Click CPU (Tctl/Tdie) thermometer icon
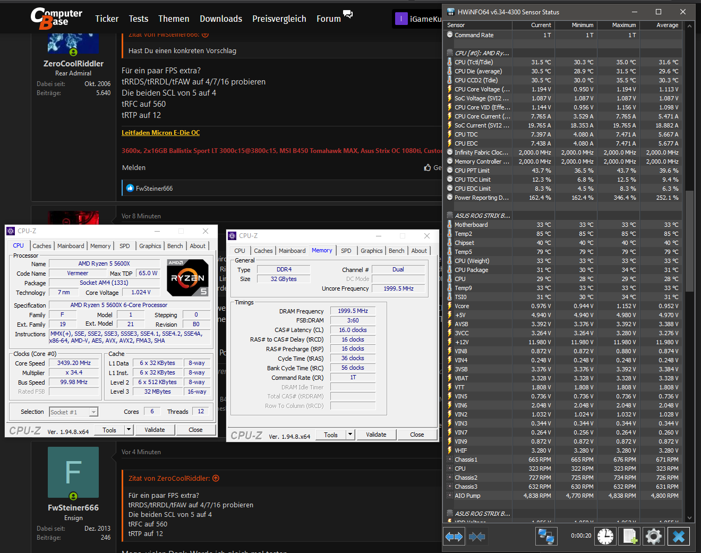The image size is (701, 553). (450, 62)
